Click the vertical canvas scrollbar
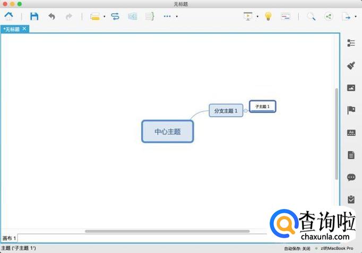The image size is (362, 253). (337, 134)
